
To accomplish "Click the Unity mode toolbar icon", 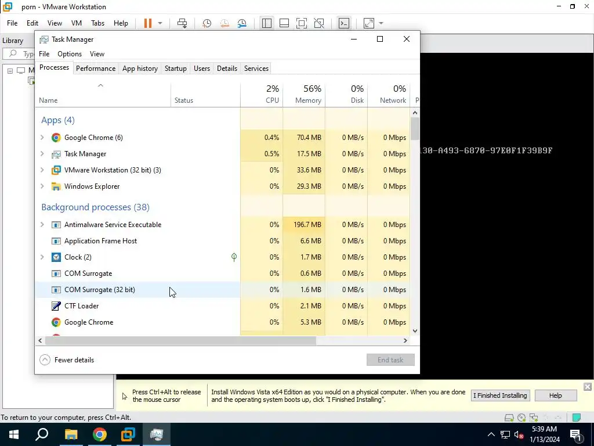I will point(319,23).
